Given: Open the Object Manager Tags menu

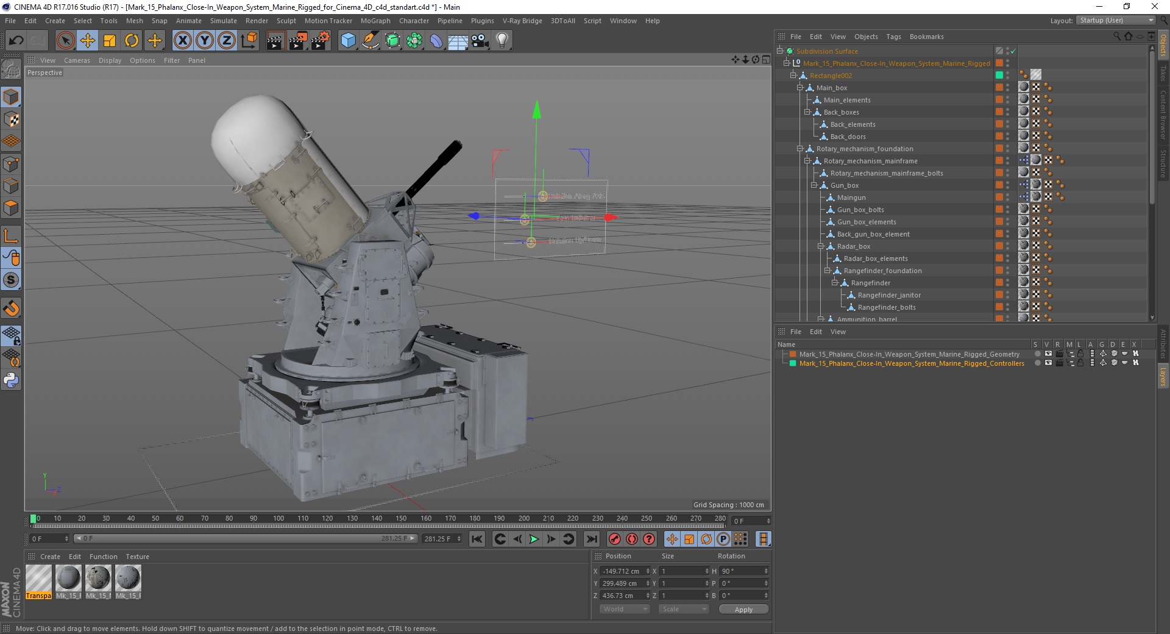Looking at the screenshot, I should (x=893, y=37).
